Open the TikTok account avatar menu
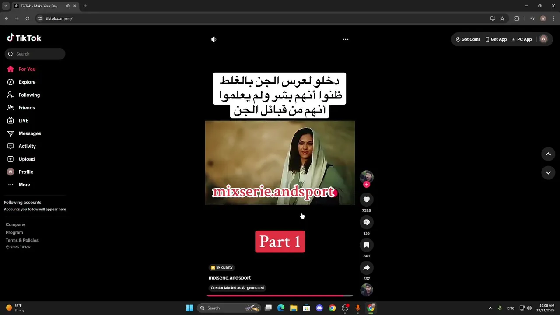560x315 pixels. click(544, 39)
